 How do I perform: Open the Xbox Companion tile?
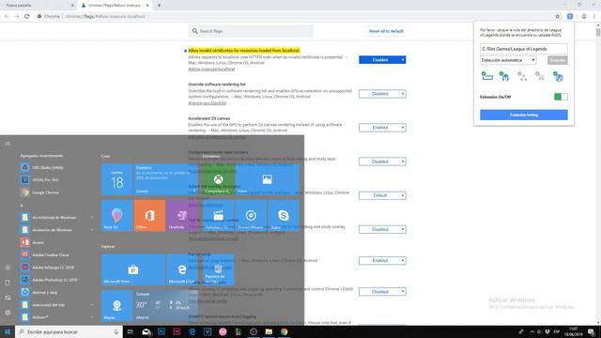tap(219, 179)
